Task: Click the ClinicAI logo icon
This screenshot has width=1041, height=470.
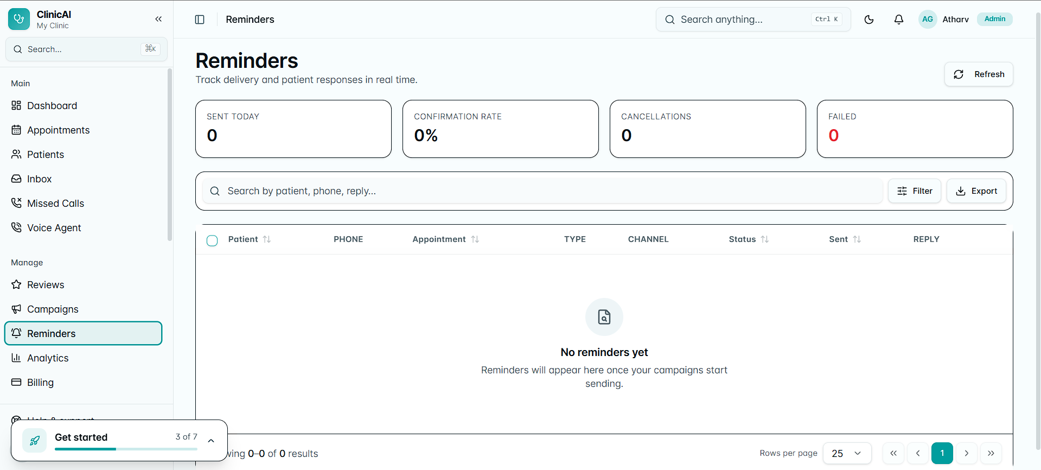Action: click(x=19, y=19)
